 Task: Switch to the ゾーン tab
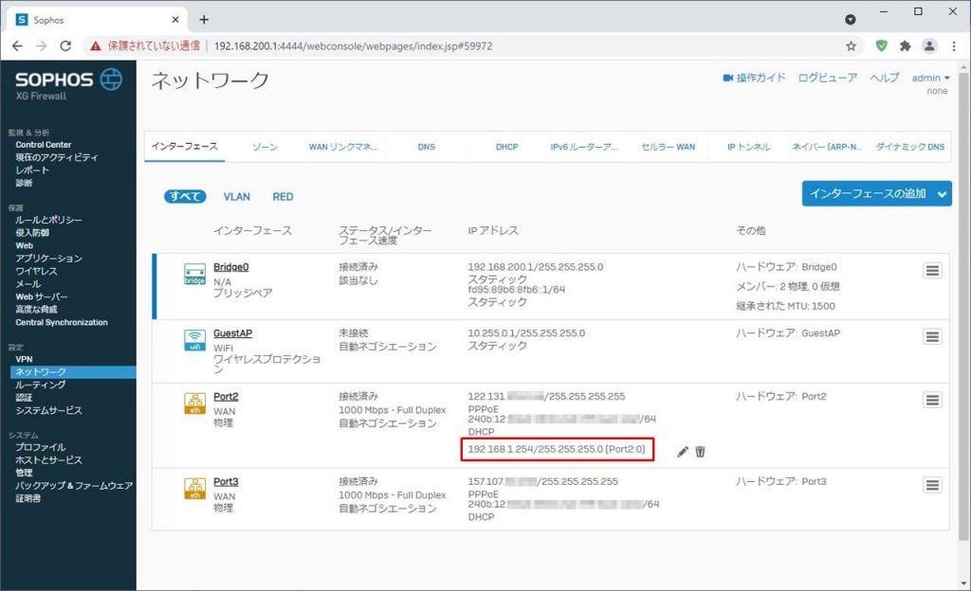coord(266,147)
